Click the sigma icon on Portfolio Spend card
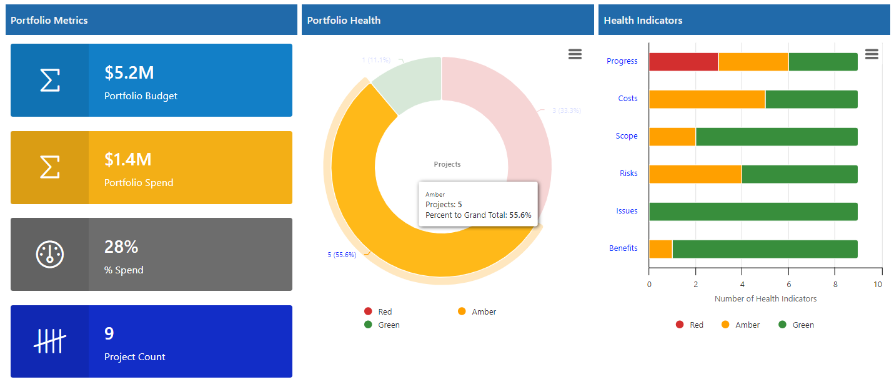894x382 pixels. [50, 167]
